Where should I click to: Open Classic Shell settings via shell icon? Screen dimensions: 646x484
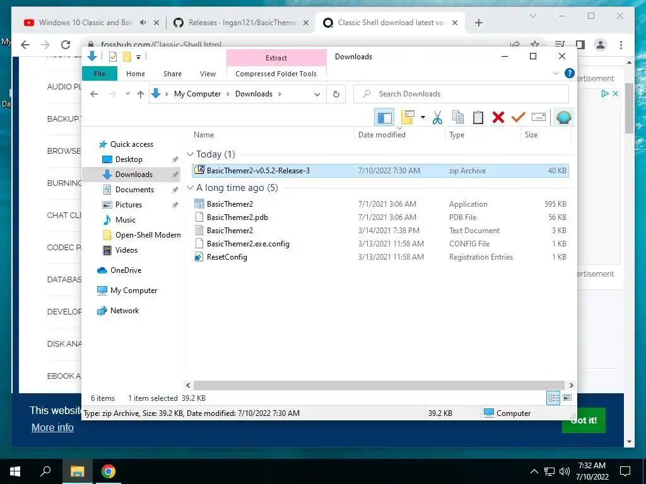563,118
